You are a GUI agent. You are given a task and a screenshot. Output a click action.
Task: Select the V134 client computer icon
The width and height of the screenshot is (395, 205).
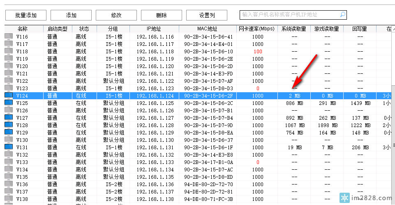(x=9, y=169)
